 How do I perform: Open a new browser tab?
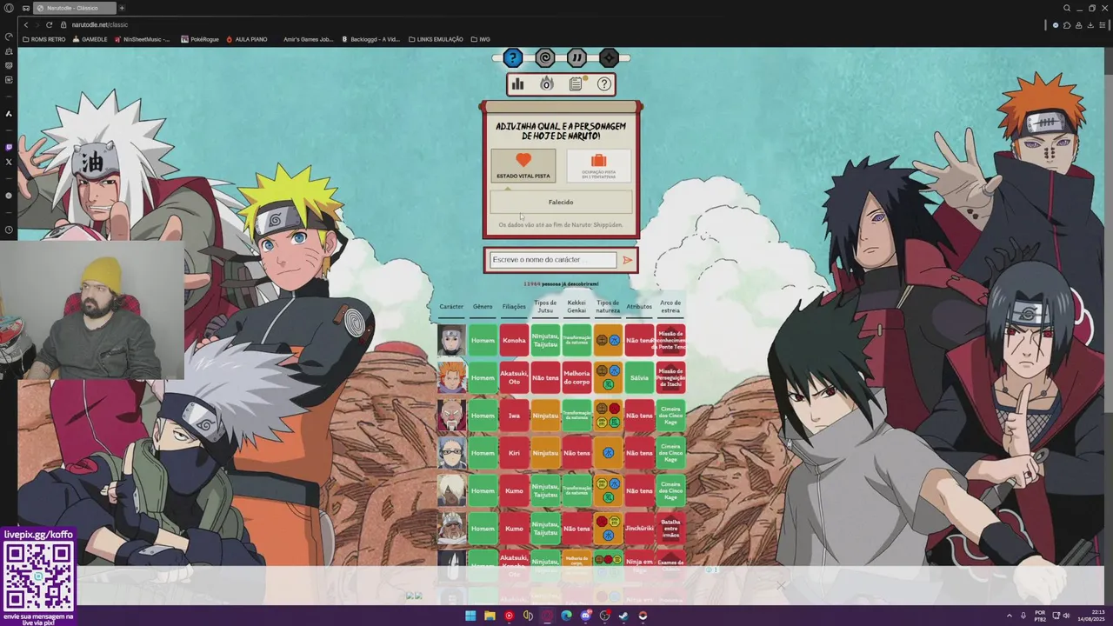coord(122,8)
